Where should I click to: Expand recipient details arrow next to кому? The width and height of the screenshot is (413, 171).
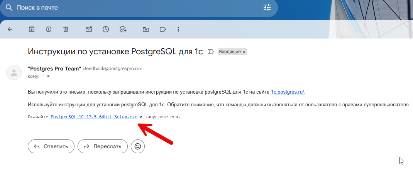tap(48, 76)
